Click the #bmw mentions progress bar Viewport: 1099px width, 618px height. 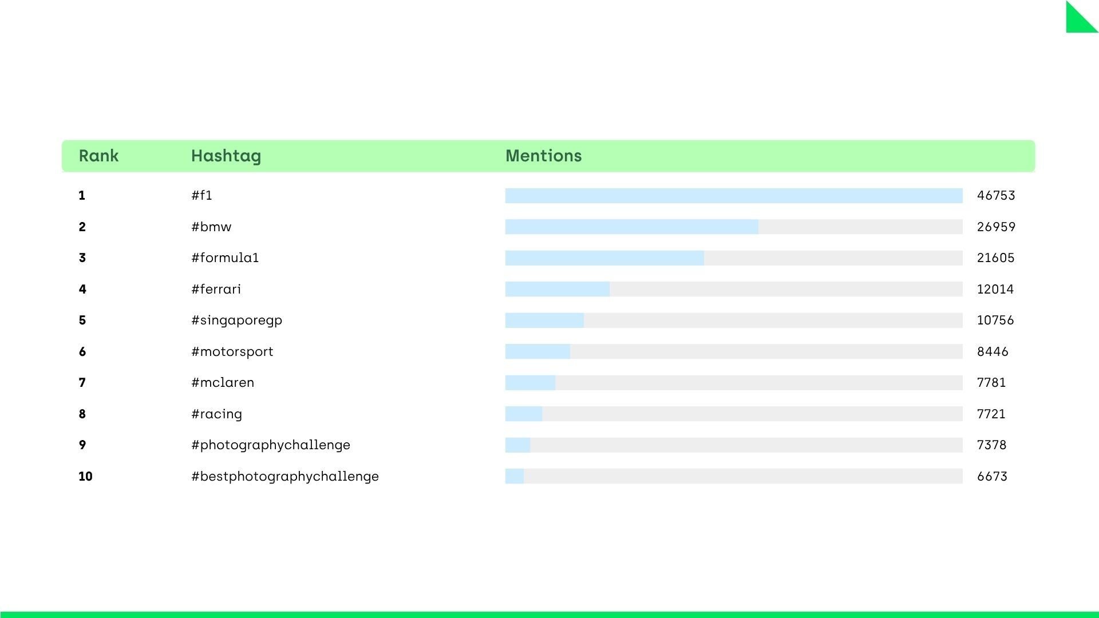733,227
